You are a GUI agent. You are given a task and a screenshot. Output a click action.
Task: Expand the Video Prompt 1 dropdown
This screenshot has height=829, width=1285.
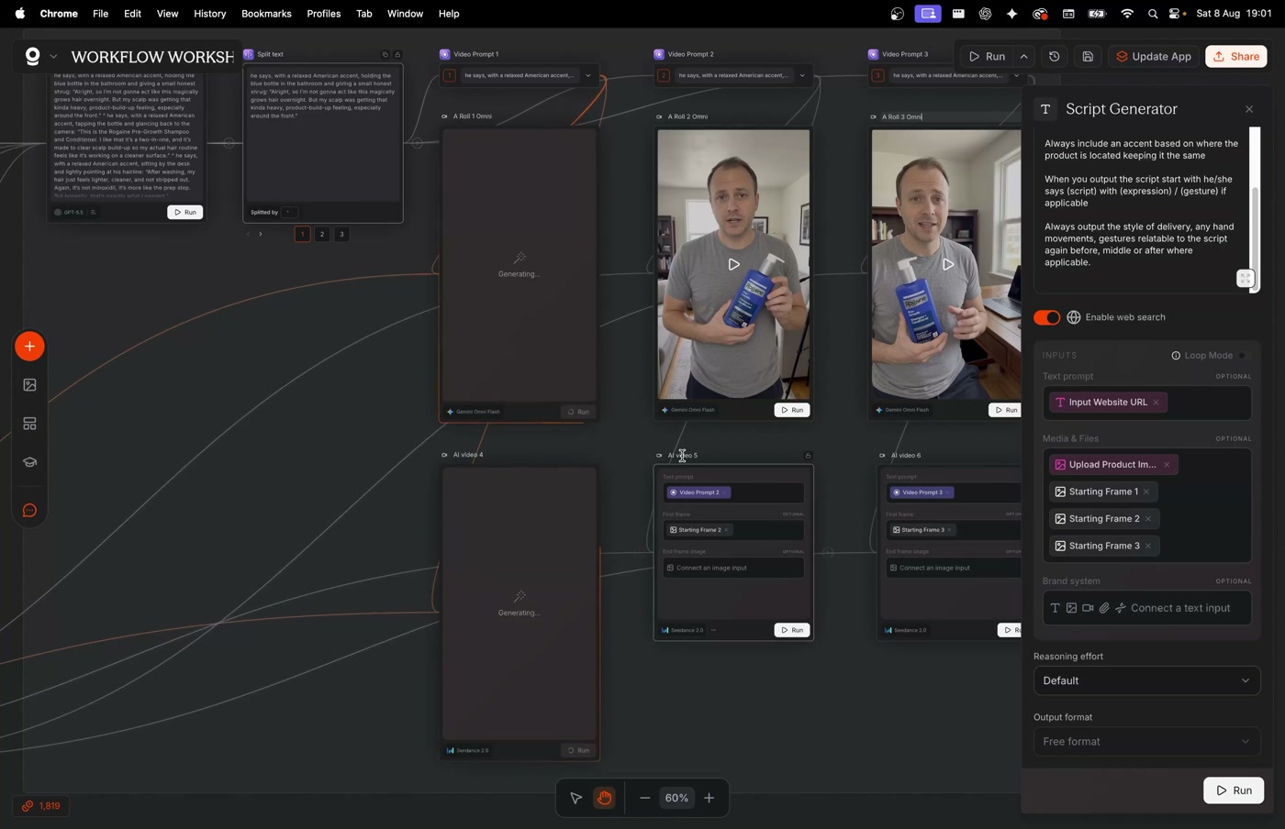[588, 75]
